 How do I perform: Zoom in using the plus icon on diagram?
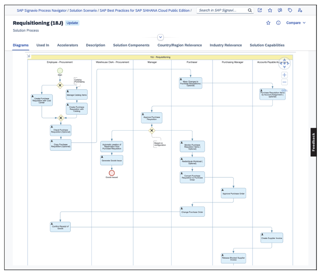(x=285, y=75)
